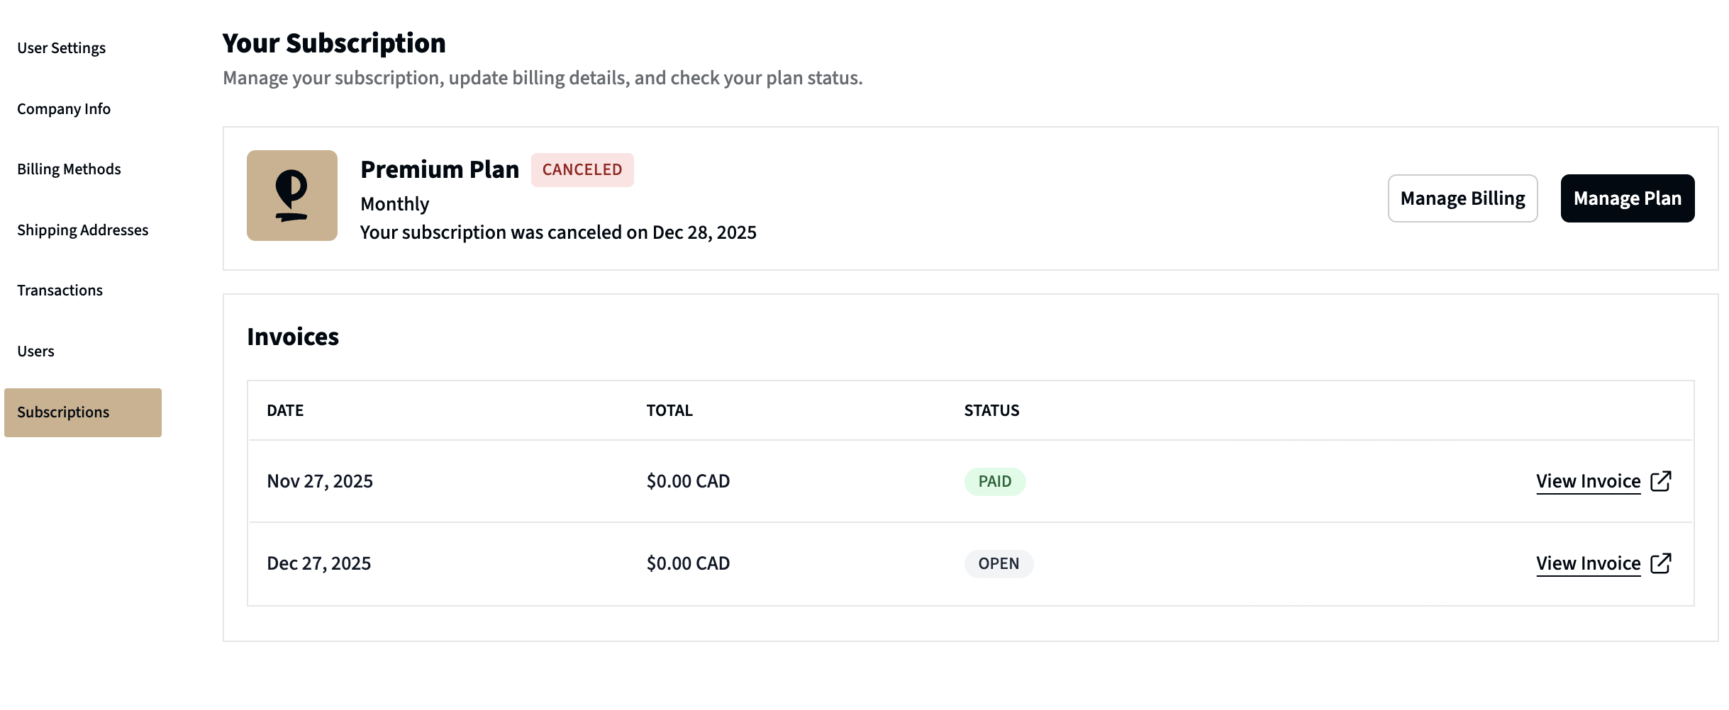Screen dimensions: 1729x710
Task: Go to Company Info section
Action: pos(64,108)
